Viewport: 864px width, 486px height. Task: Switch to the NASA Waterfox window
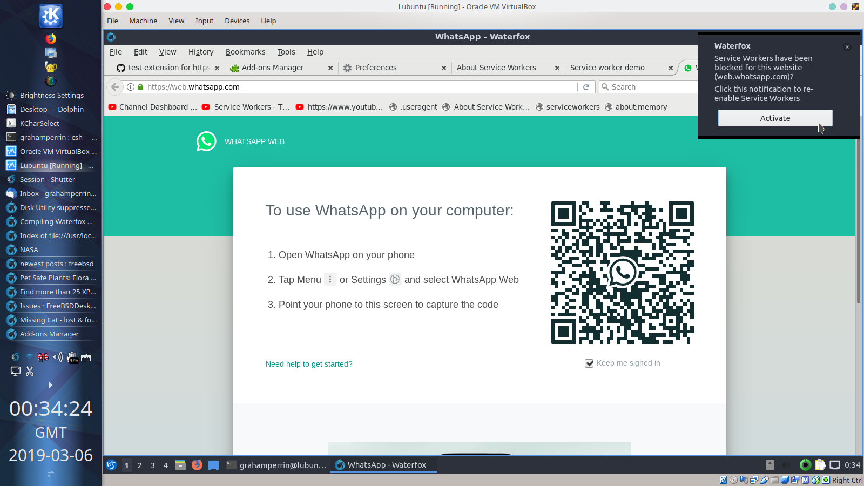tap(51, 249)
